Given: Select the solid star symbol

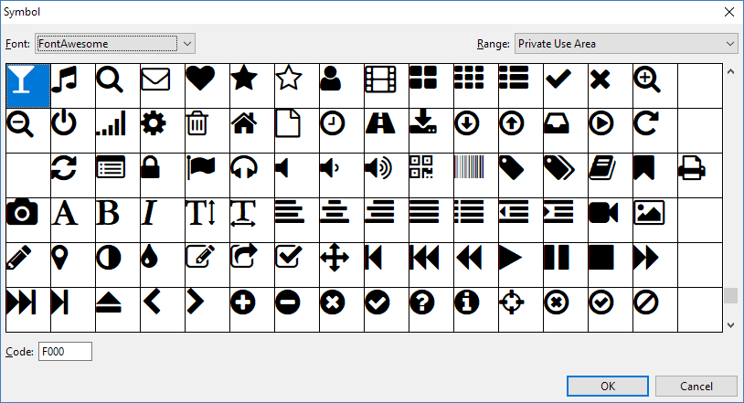Looking at the screenshot, I should (x=252, y=85).
